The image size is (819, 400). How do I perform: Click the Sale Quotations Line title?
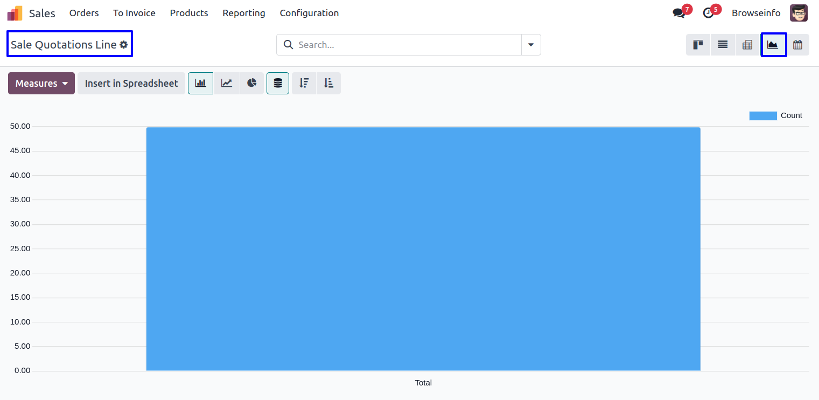click(x=64, y=45)
